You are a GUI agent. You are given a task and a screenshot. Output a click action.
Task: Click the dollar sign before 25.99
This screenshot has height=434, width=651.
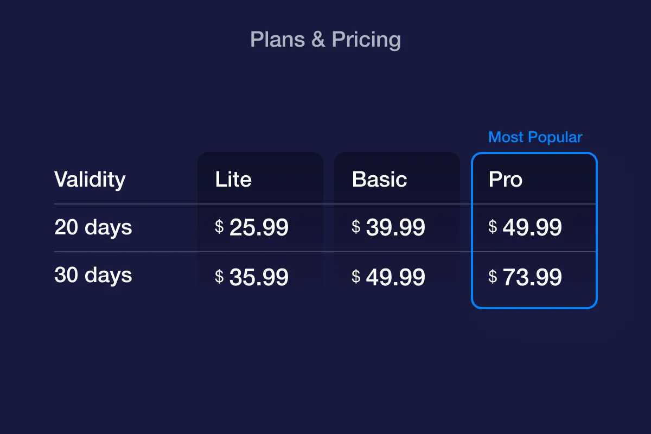(219, 227)
